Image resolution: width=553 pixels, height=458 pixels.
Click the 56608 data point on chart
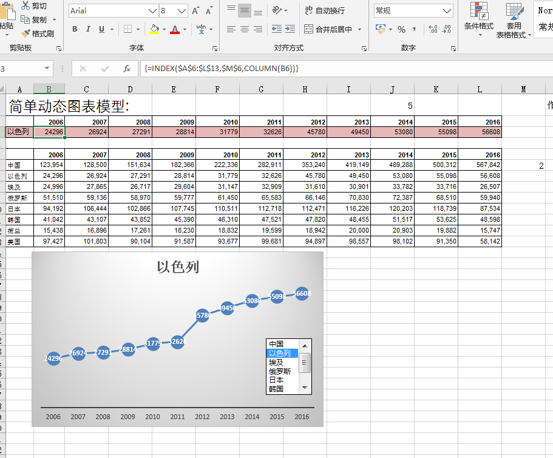coord(302,293)
